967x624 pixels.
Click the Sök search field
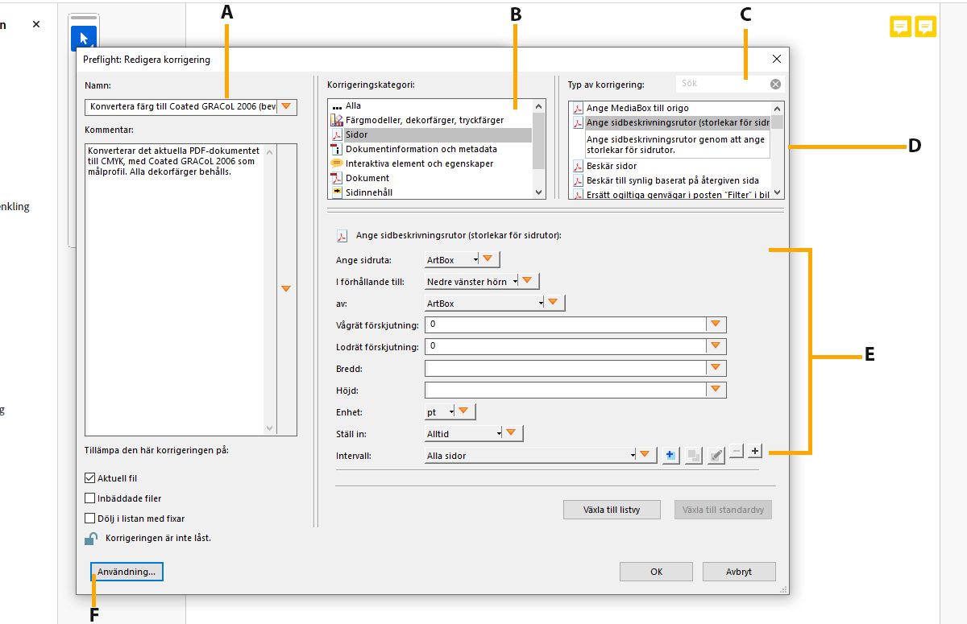(x=723, y=84)
